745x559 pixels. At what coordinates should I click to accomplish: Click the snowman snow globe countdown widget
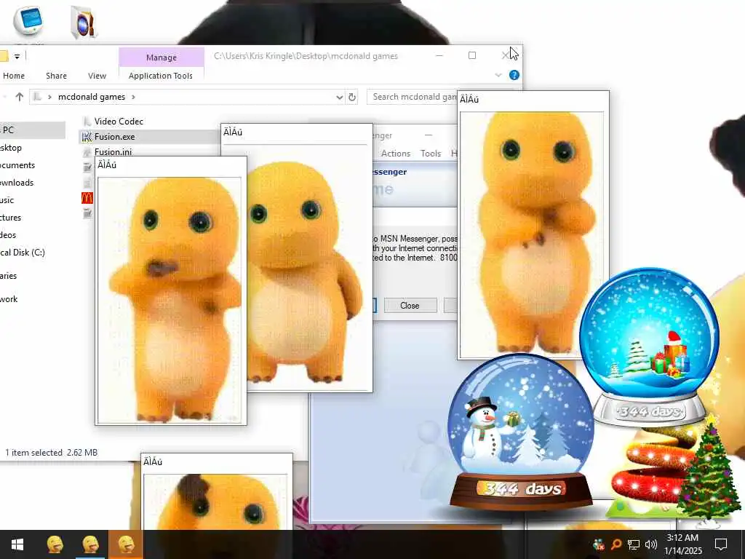point(521,432)
